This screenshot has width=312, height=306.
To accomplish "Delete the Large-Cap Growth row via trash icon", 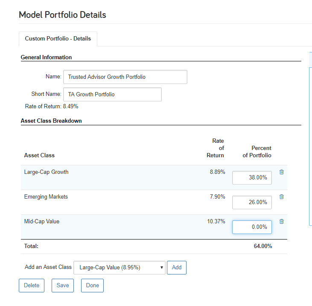I will (281, 172).
